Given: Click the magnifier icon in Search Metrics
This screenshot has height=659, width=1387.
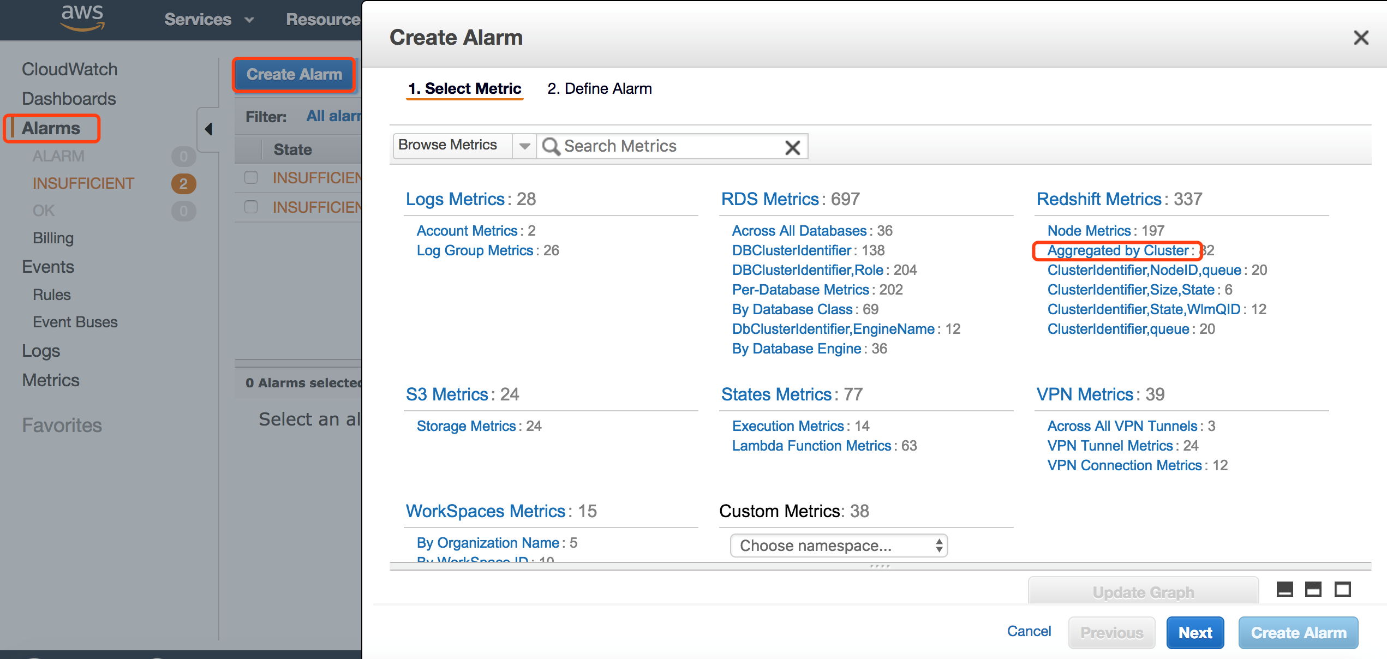Looking at the screenshot, I should tap(551, 146).
